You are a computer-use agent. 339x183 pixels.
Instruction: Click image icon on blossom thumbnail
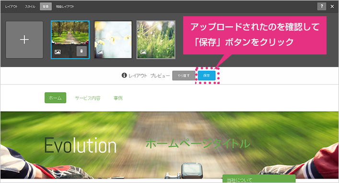(x=101, y=52)
